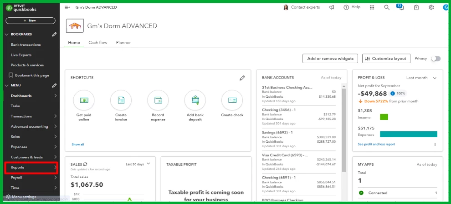451x204 pixels.
Task: Open the See profit and loss report link
Action: 376,144
